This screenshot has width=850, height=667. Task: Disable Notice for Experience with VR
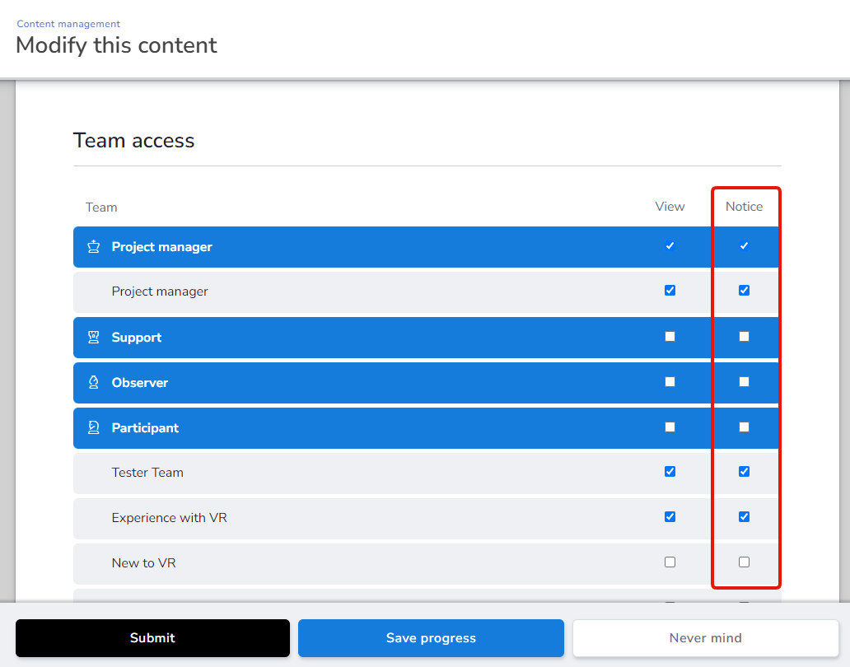point(745,517)
